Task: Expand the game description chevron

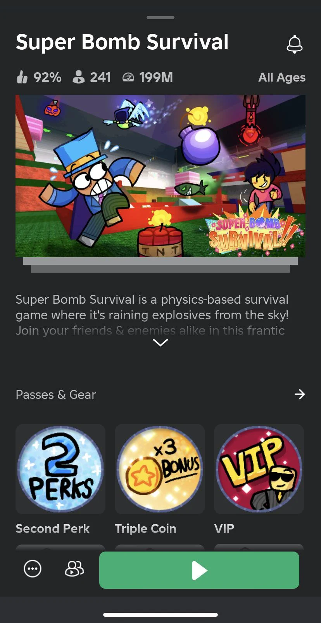Action: (160, 342)
